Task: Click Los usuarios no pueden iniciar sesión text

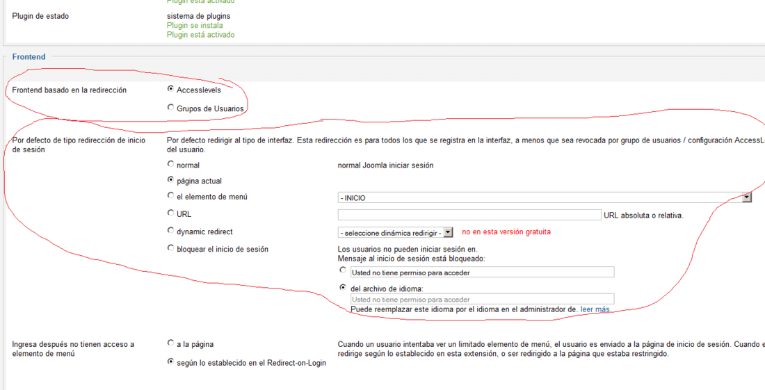Action: 408,250
